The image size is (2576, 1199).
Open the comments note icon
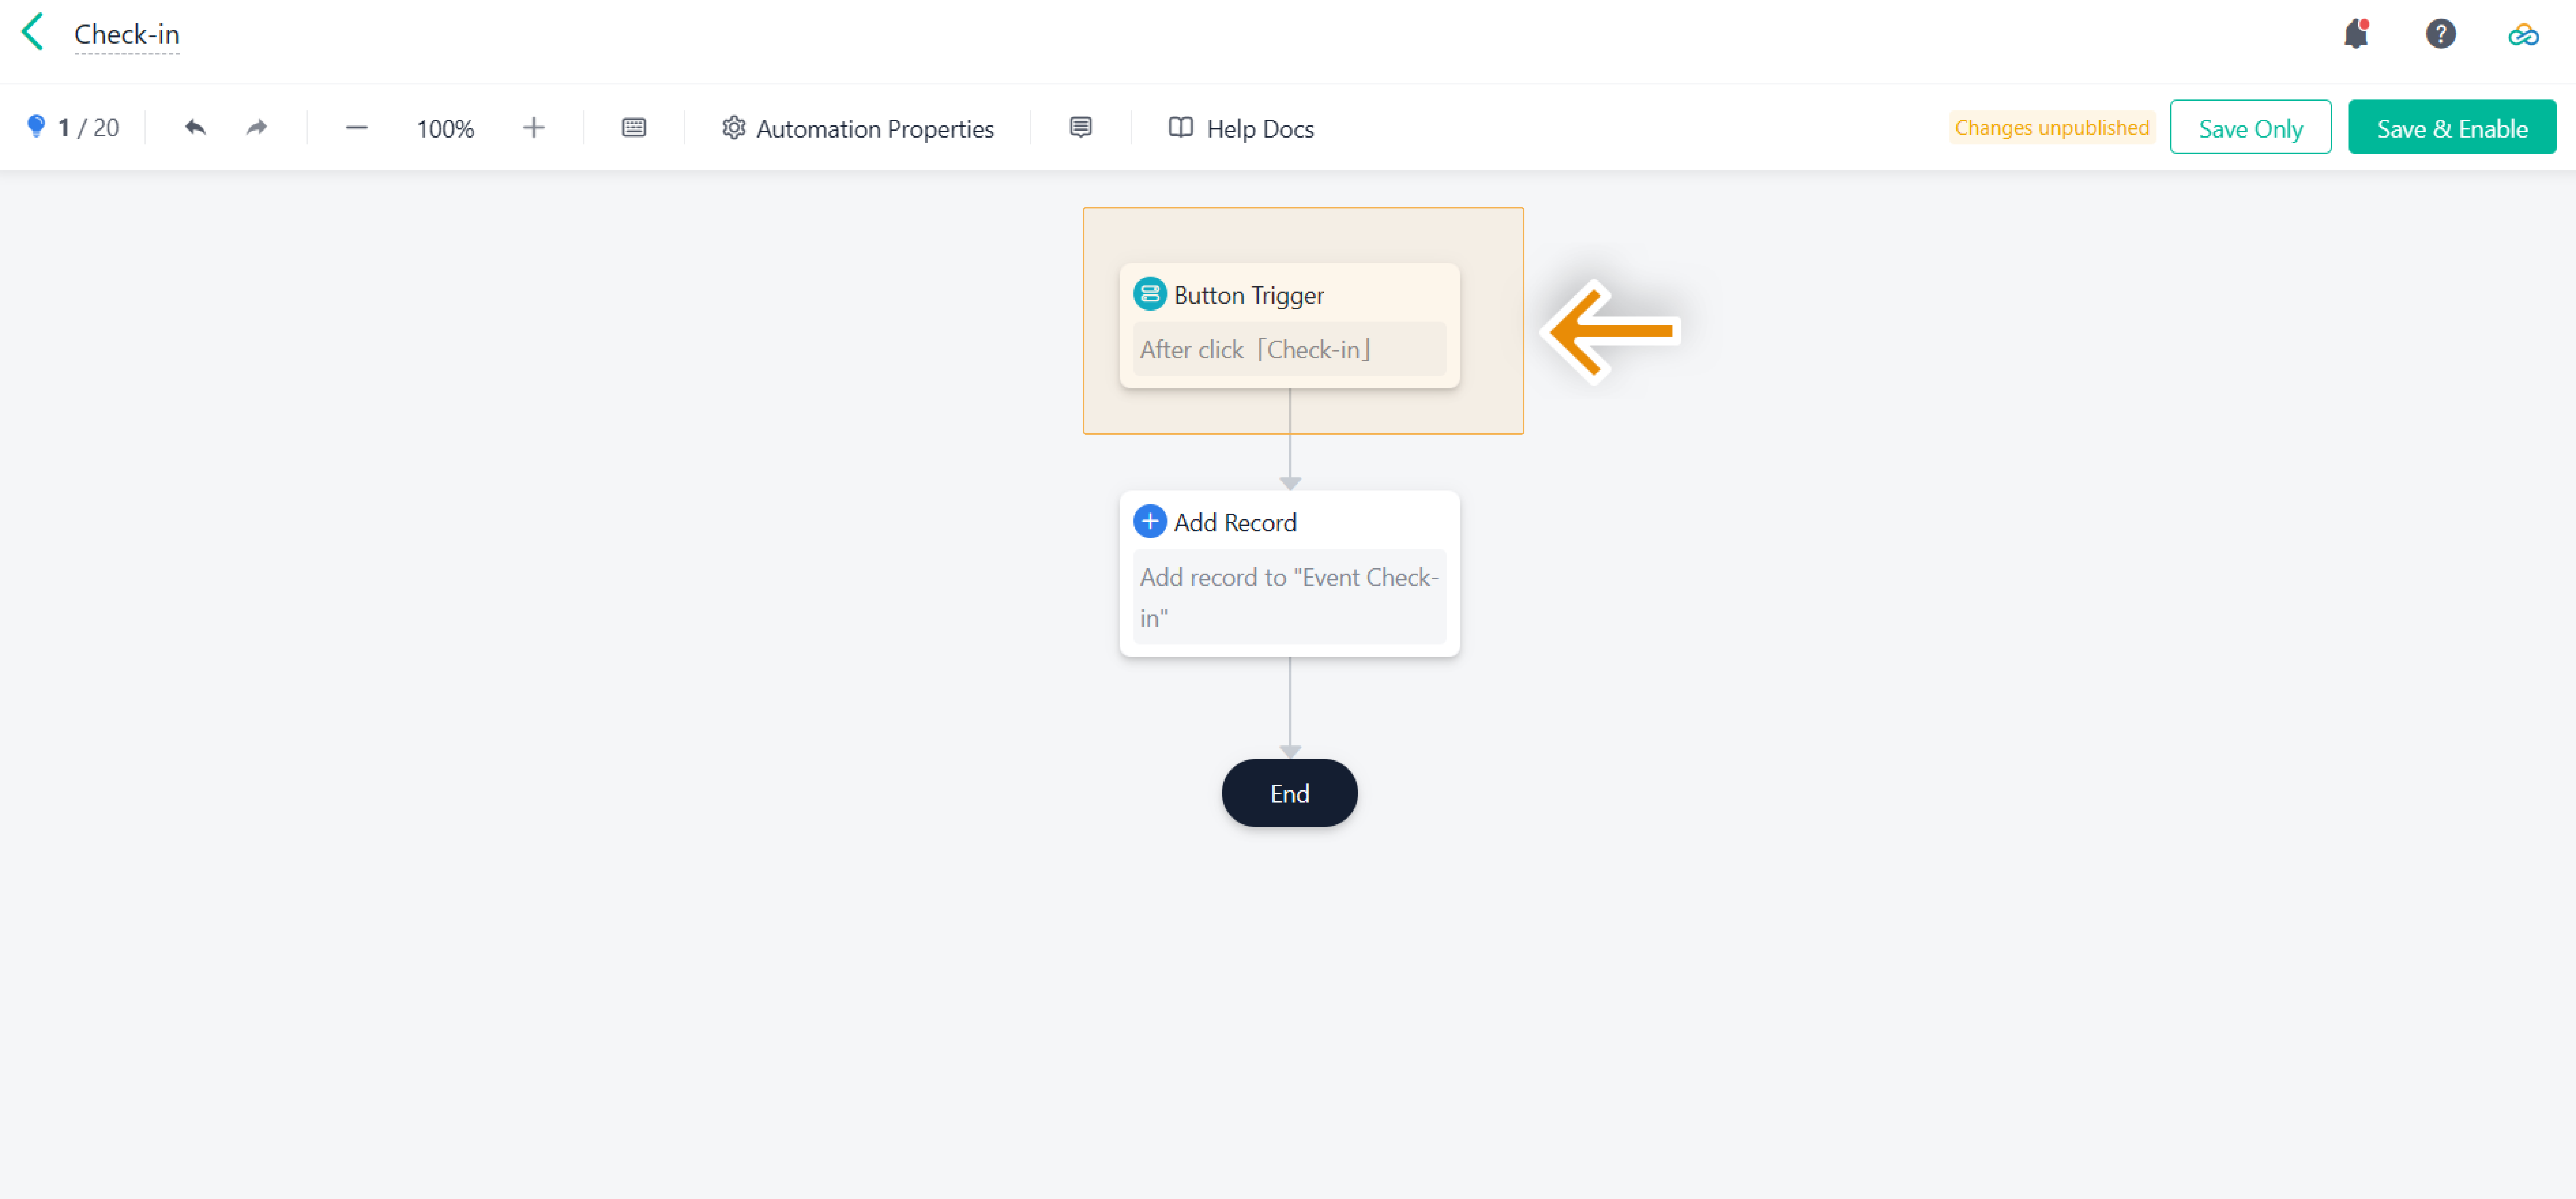coord(1080,128)
